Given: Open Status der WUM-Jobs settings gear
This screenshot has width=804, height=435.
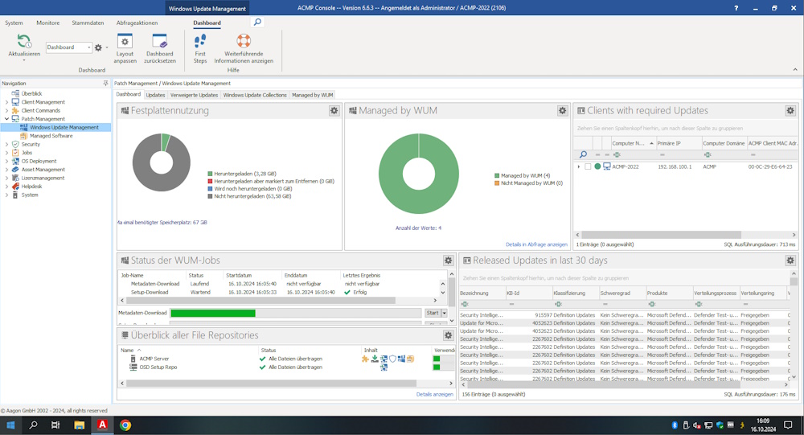Looking at the screenshot, I should tap(448, 260).
